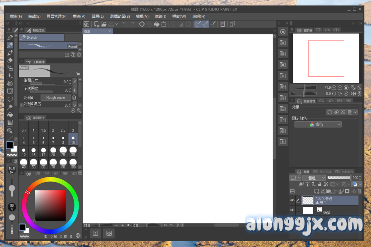
Task: Toggle the Lock Layer padlock icon
Action: tap(319, 184)
